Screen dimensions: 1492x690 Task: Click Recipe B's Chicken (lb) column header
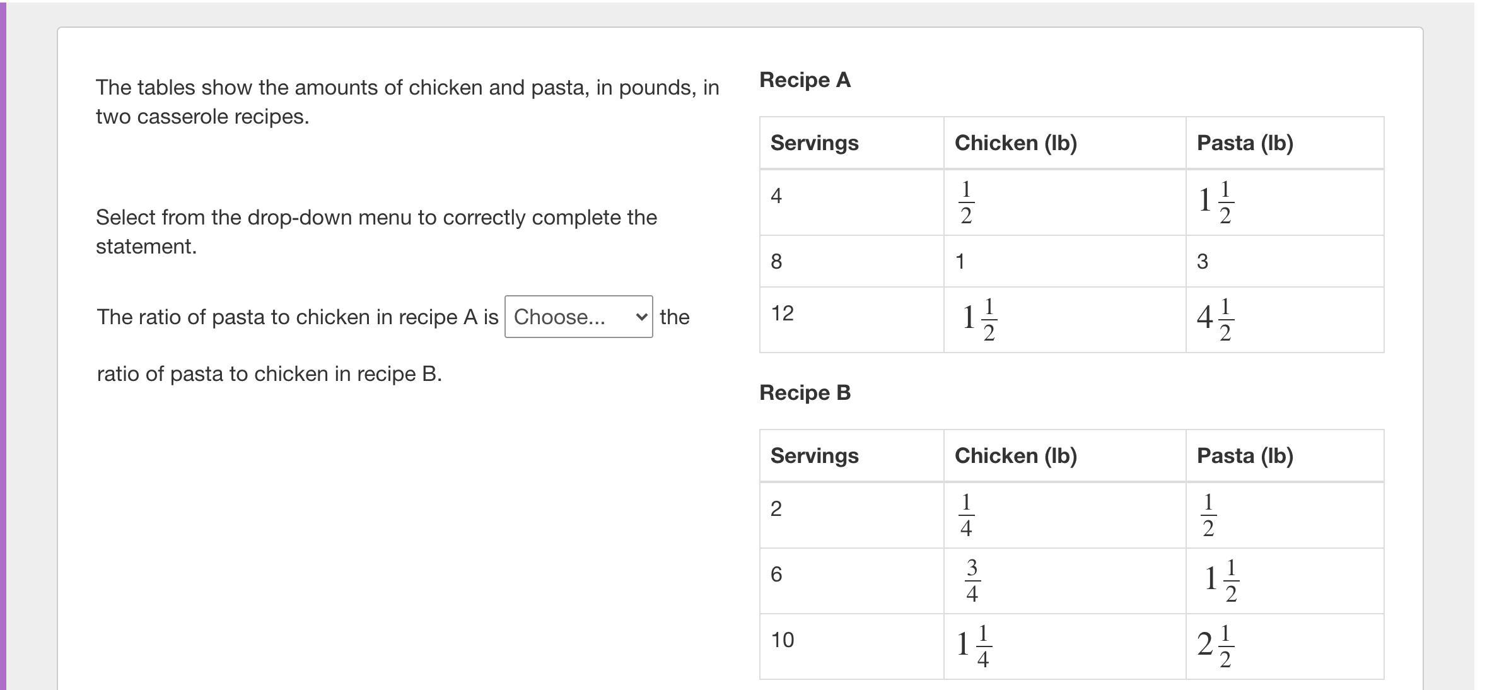click(x=1015, y=456)
